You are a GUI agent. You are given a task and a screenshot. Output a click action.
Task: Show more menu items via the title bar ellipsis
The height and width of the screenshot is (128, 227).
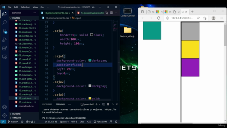pos(48,7)
